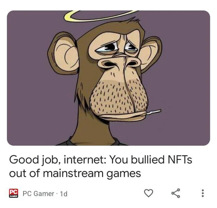The image size is (217, 208).
Task: Click the '1d' timestamp label
Action: 63,194
